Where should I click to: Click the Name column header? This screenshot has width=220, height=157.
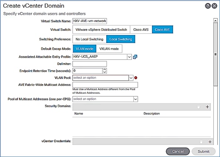tap(79, 113)
